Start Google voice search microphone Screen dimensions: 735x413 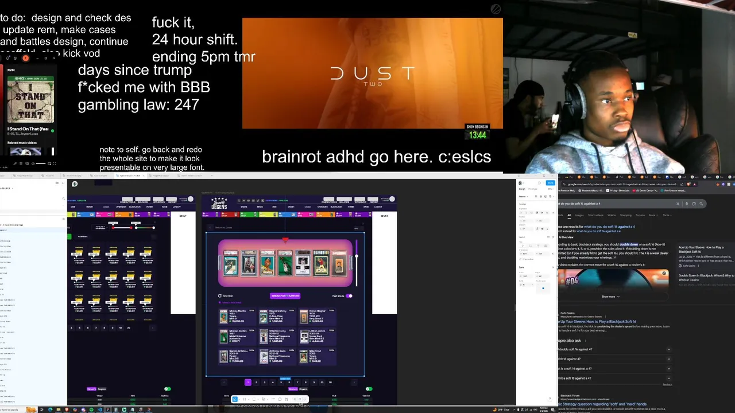tap(687, 204)
